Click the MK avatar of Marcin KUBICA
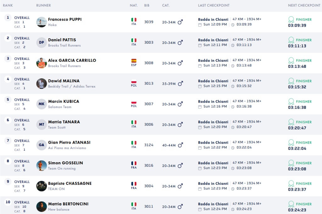Image resolution: width=322 pixels, height=214 pixels. 42,104
